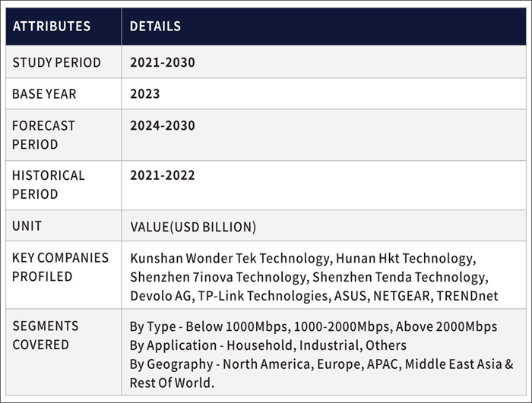
Task: Click the By Geography segment line
Action: pos(321,364)
